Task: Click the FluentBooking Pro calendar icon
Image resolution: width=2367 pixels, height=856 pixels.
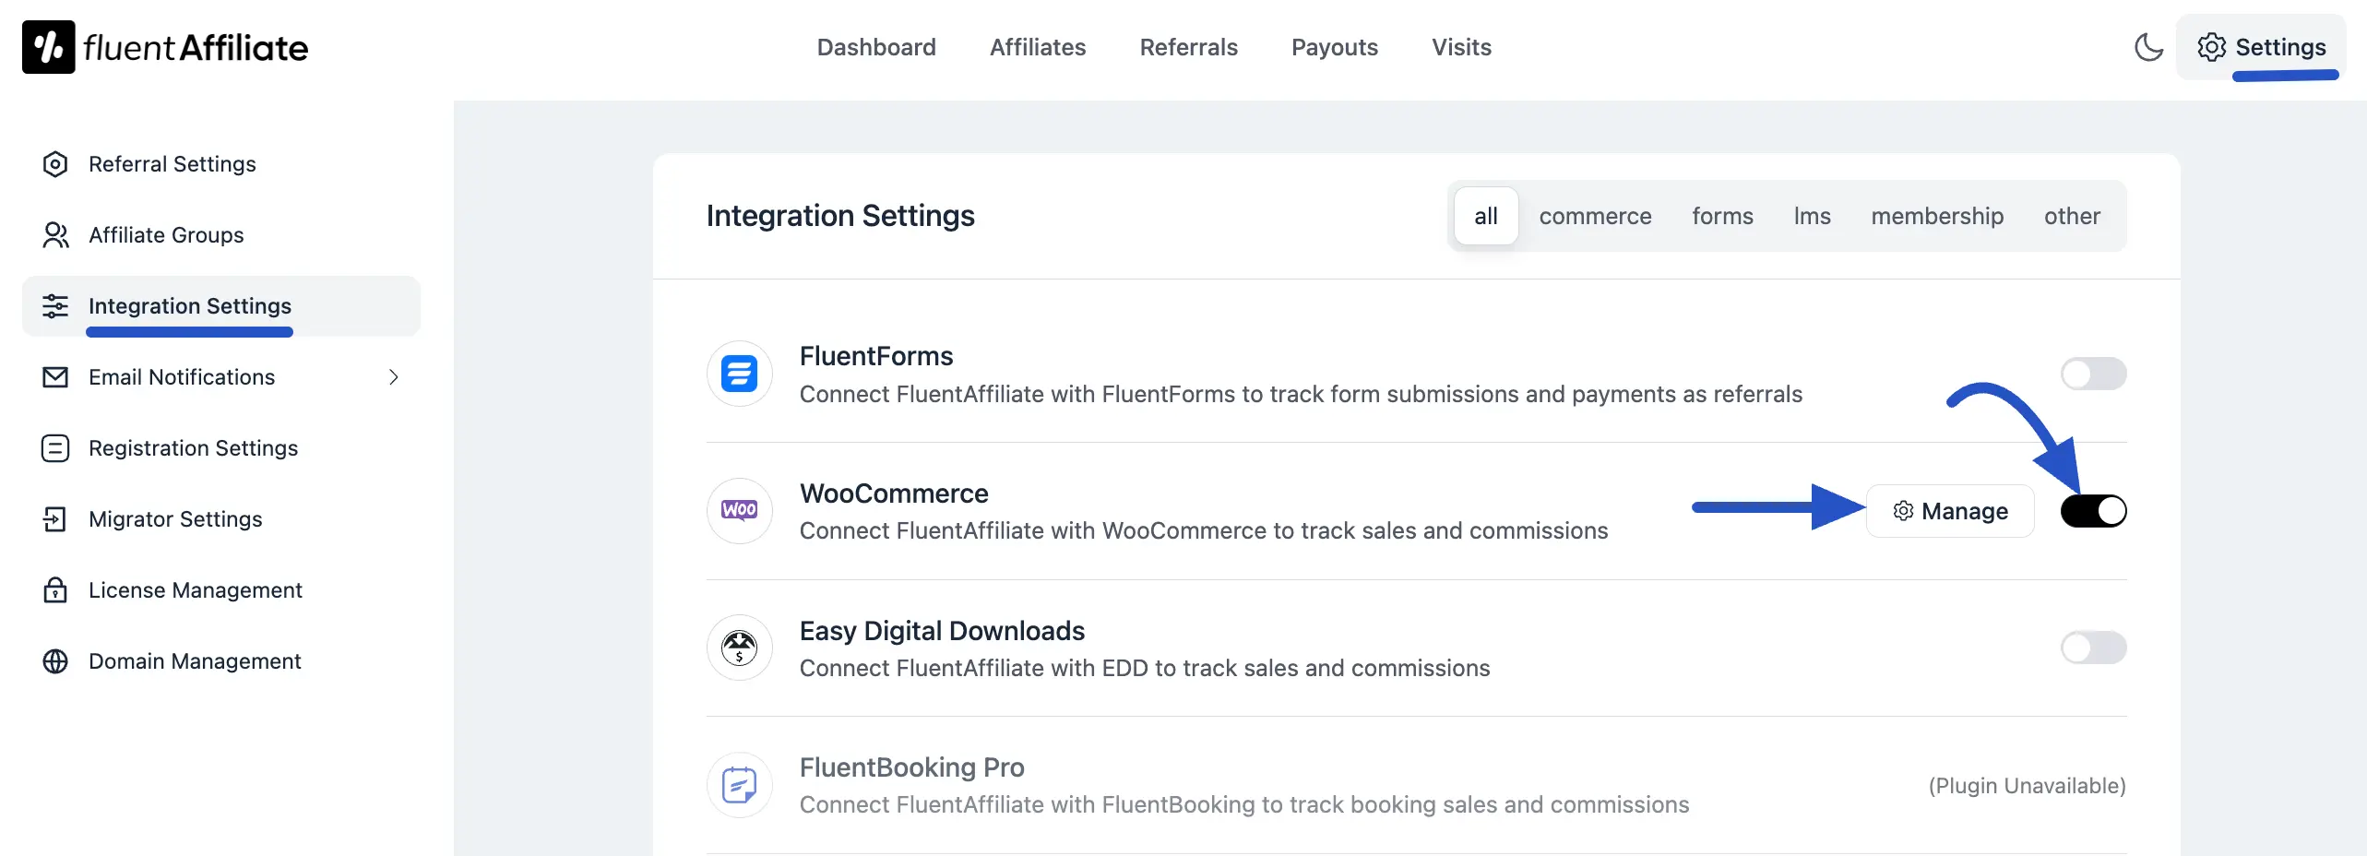Action: click(738, 785)
